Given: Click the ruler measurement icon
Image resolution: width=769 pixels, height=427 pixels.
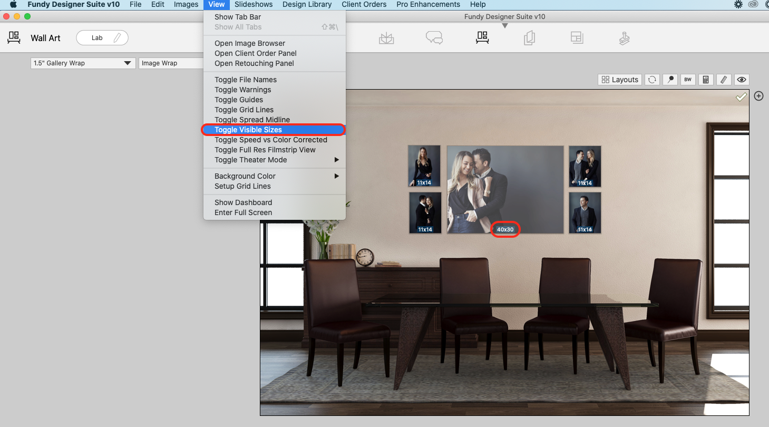Looking at the screenshot, I should 724,80.
